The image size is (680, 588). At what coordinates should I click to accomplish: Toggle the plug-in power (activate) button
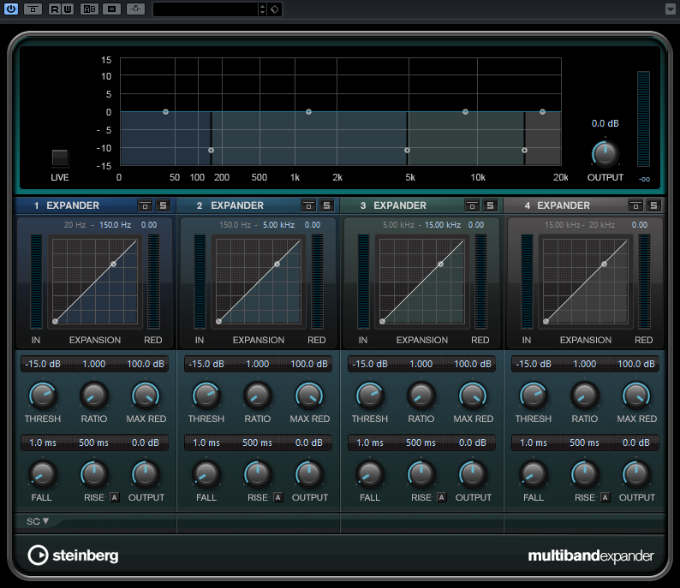(x=10, y=9)
